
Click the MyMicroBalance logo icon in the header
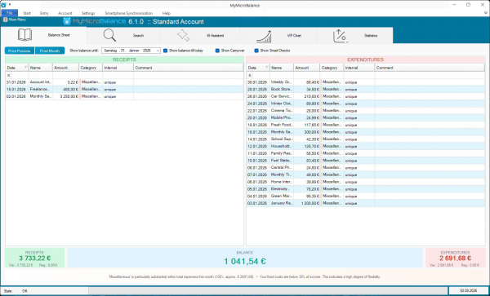point(67,21)
